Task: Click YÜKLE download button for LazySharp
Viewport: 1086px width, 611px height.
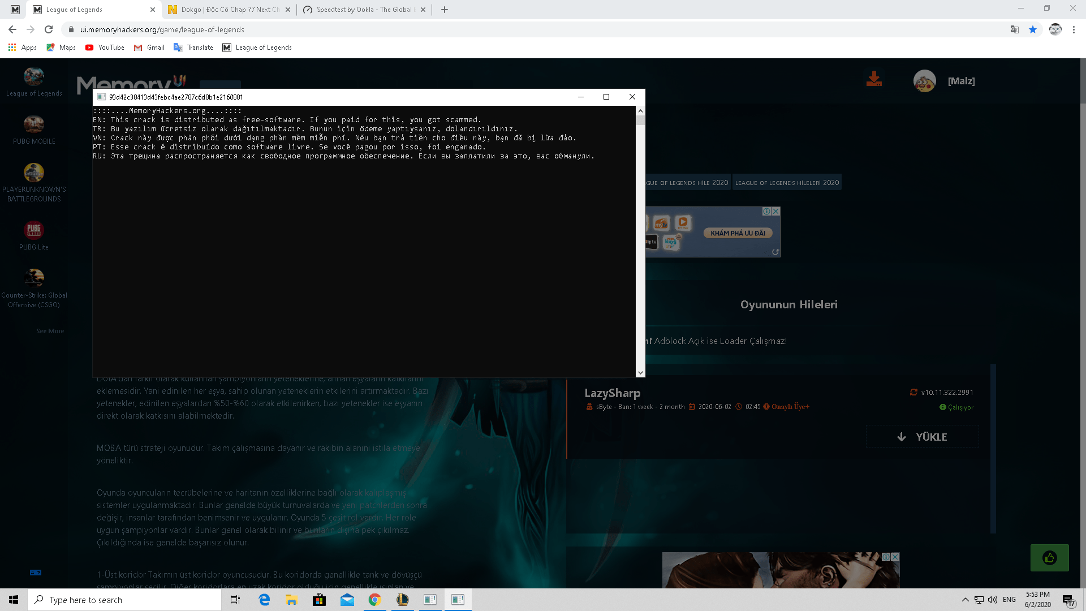Action: (922, 437)
